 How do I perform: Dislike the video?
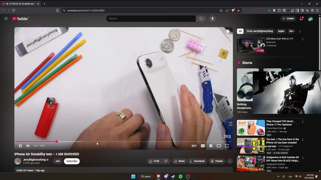pos(166,161)
